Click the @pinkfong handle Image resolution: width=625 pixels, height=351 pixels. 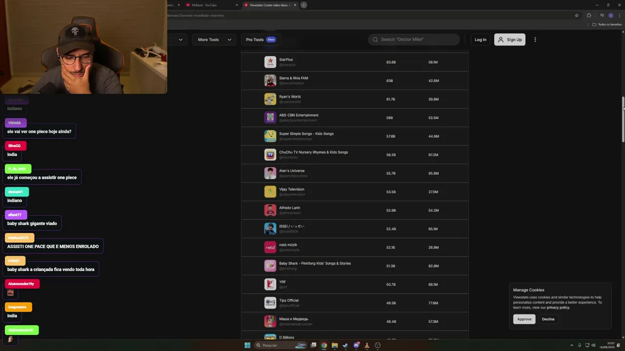(x=288, y=269)
